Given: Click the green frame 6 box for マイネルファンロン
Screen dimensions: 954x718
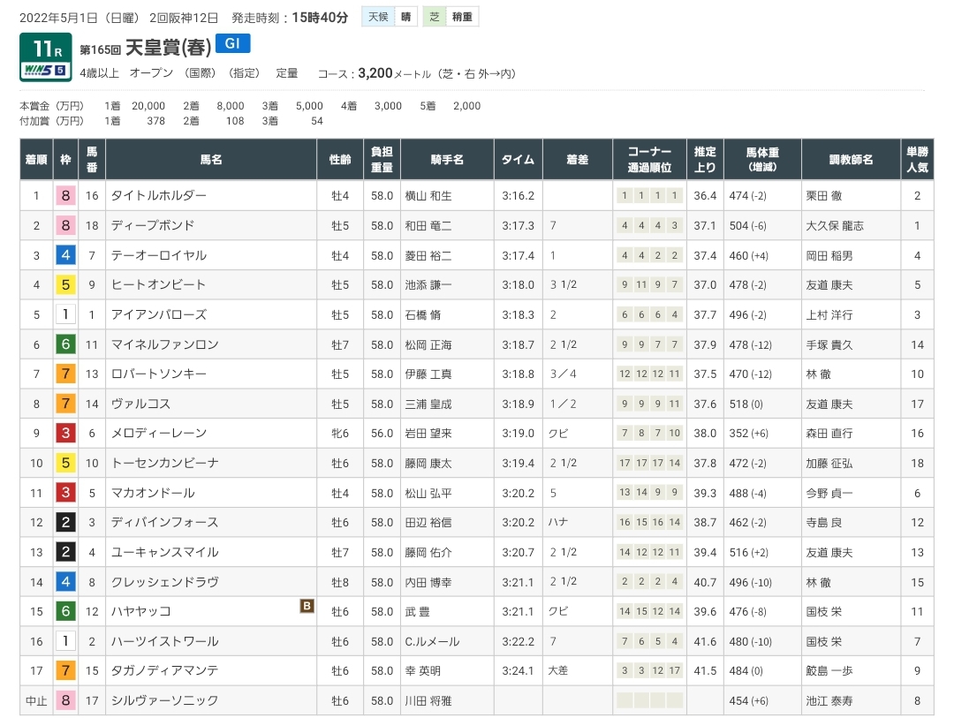Looking at the screenshot, I should pyautogui.click(x=64, y=344).
